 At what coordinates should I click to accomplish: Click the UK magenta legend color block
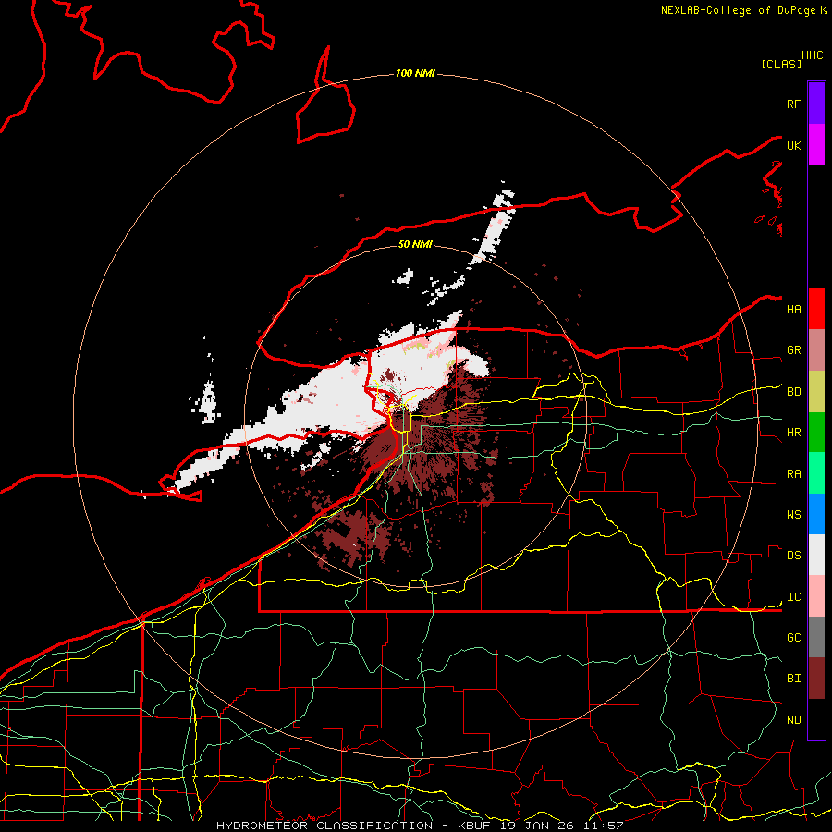click(x=816, y=145)
